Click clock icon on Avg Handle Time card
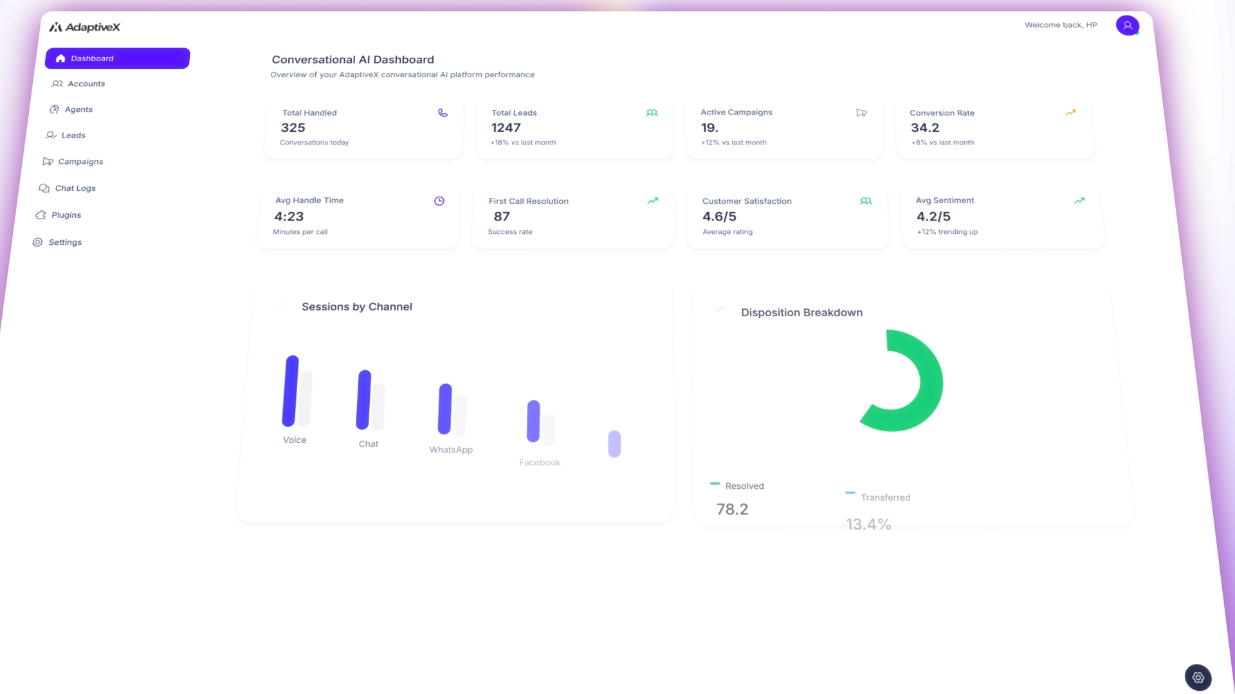 pos(439,201)
